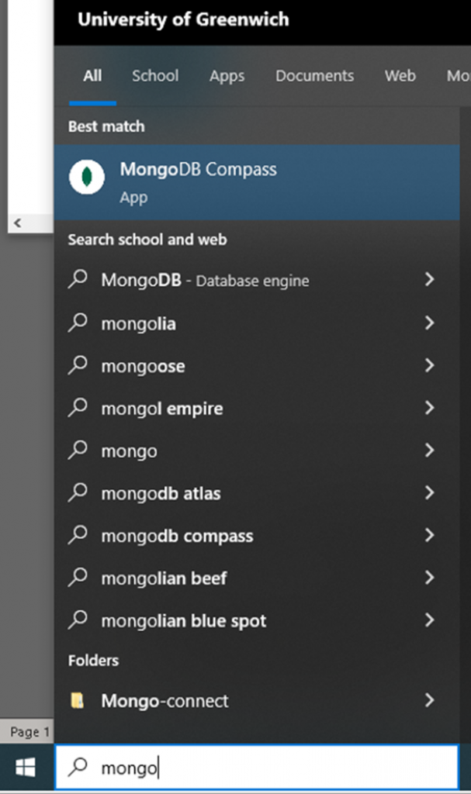Viewport: 471px width, 794px height.
Task: Switch to the Apps filter tab
Action: point(227,76)
